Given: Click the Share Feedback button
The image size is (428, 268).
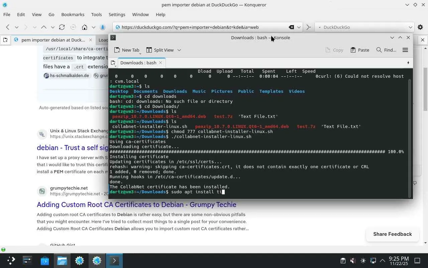Looking at the screenshot, I should pyautogui.click(x=393, y=234).
